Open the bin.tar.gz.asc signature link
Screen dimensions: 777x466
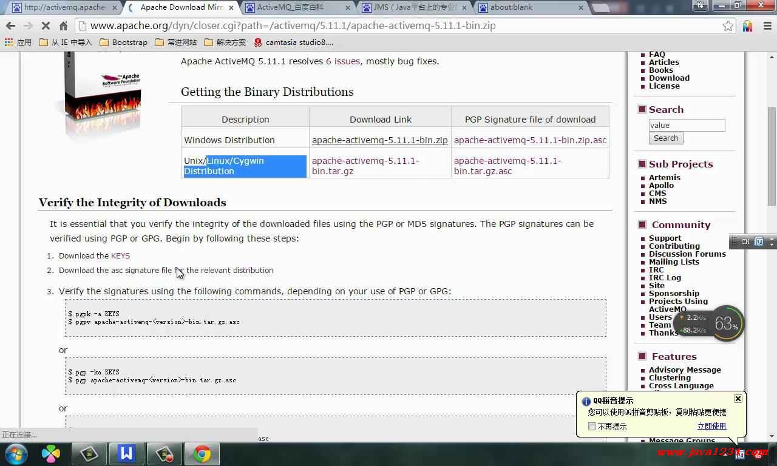(507, 166)
